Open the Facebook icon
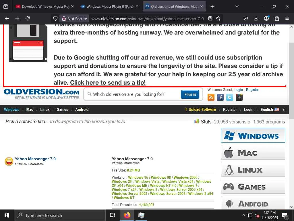The width and height of the screenshot is (294, 221). pyautogui.click(x=220, y=97)
